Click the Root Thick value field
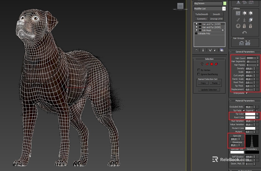Screen dimensions: 261x171 tap(249, 82)
